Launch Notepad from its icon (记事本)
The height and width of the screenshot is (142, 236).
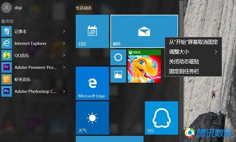6,32
